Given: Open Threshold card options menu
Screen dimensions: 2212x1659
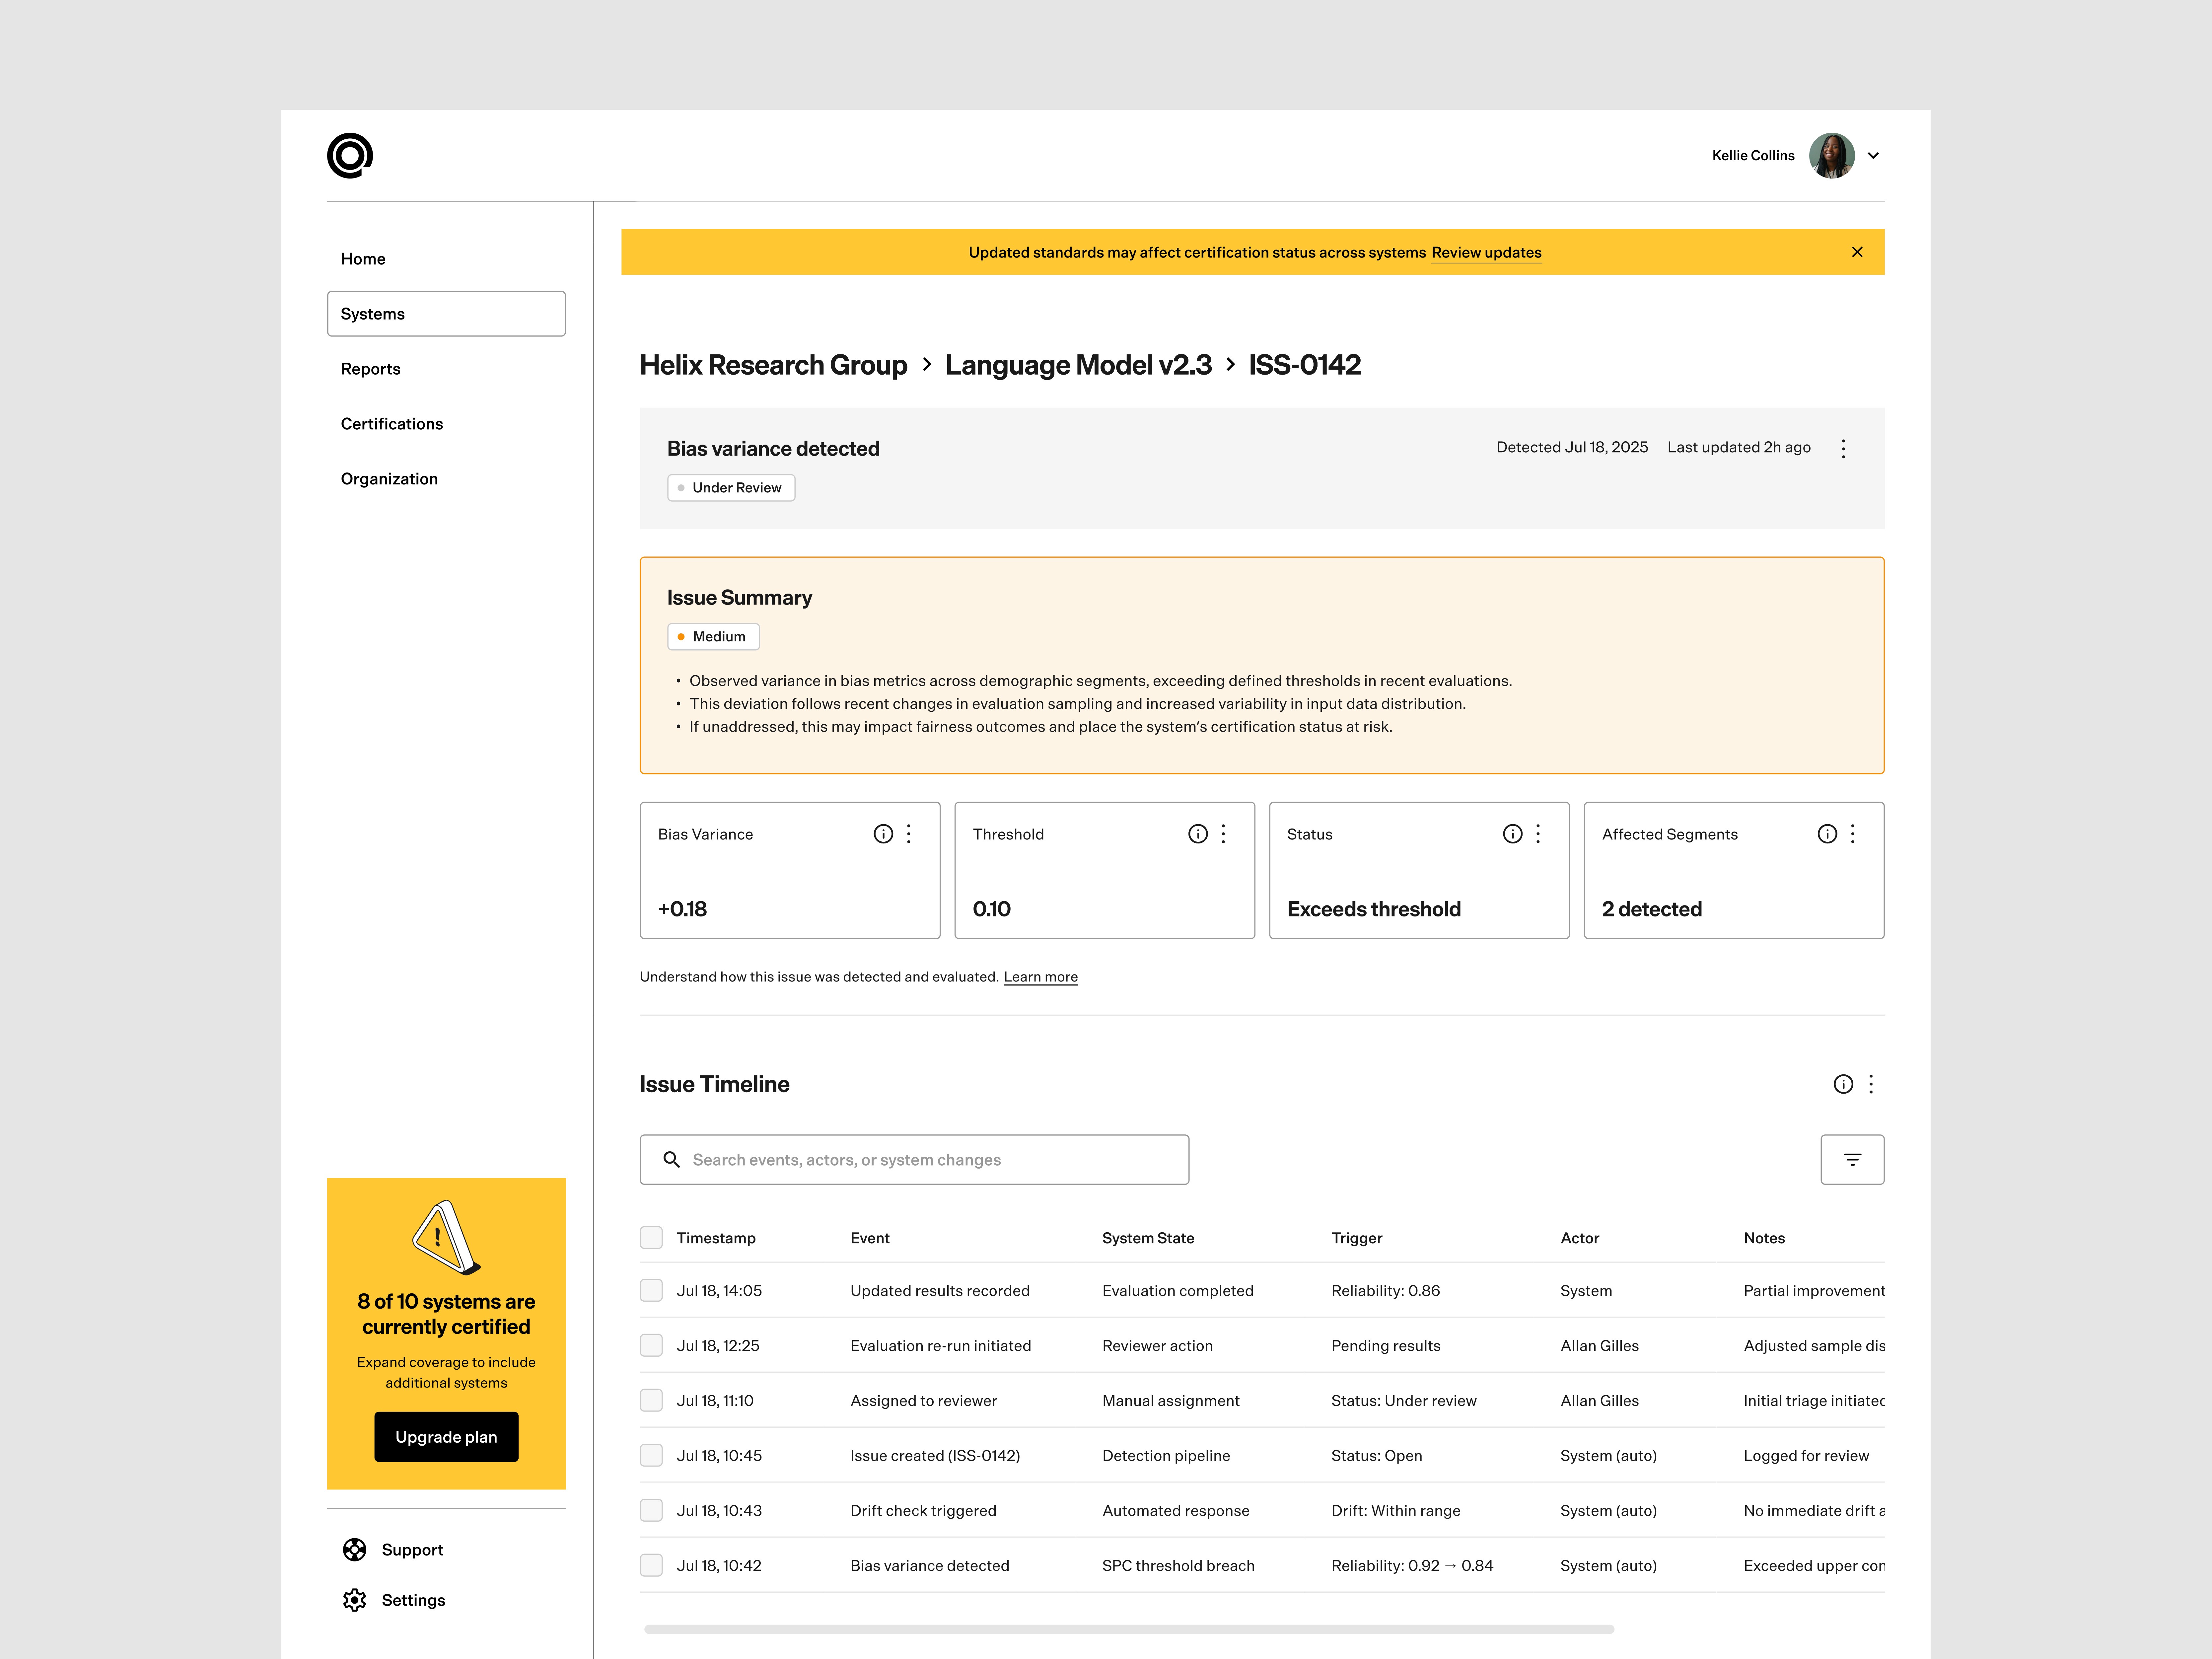Looking at the screenshot, I should pos(1223,834).
